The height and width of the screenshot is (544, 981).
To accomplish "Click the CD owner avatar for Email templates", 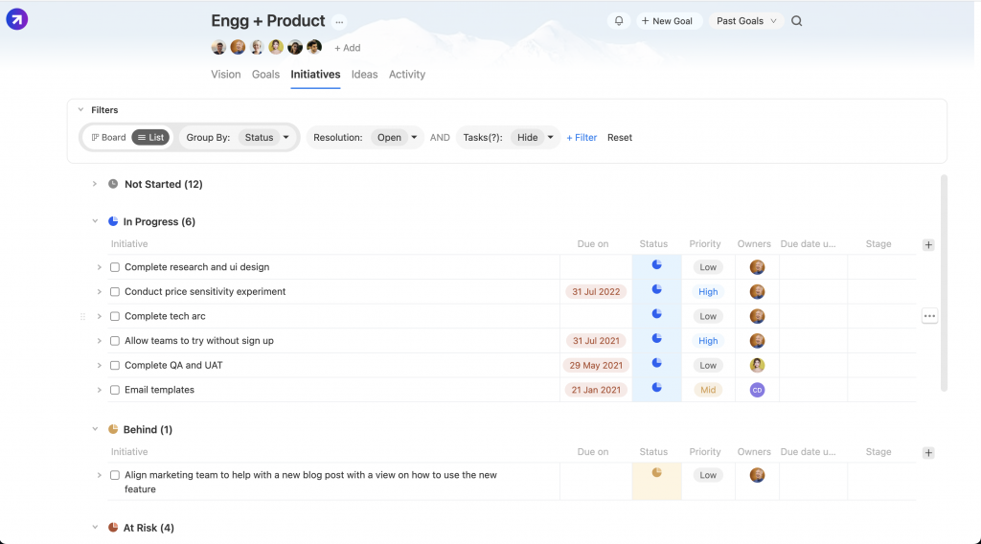I will (x=757, y=390).
